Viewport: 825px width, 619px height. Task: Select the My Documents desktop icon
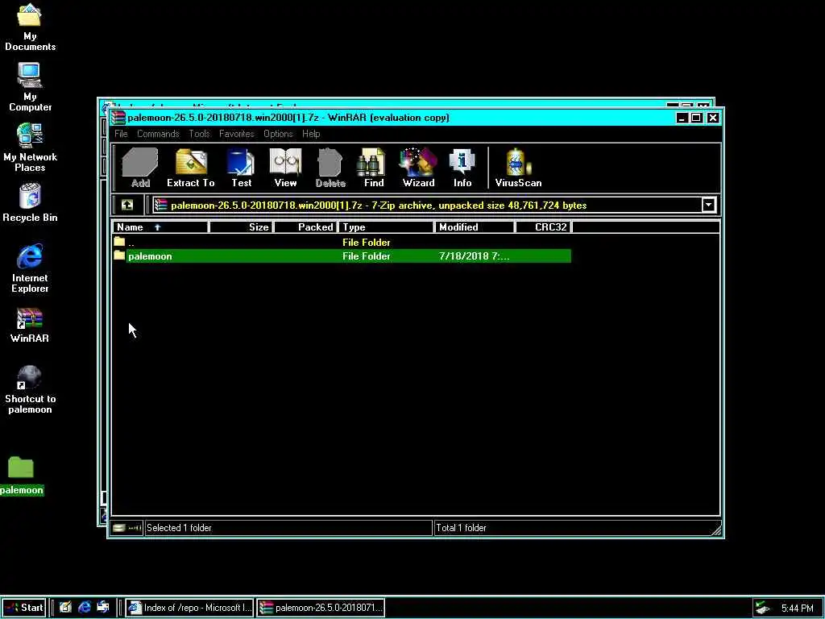[30, 27]
